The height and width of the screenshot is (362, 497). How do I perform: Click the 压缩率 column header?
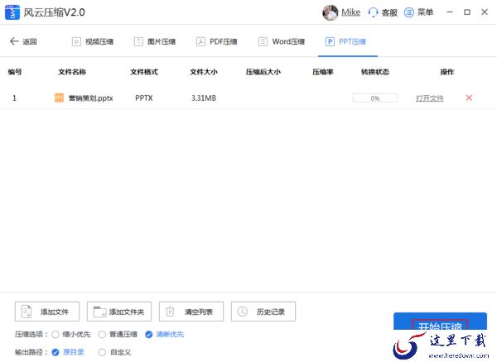coord(323,72)
